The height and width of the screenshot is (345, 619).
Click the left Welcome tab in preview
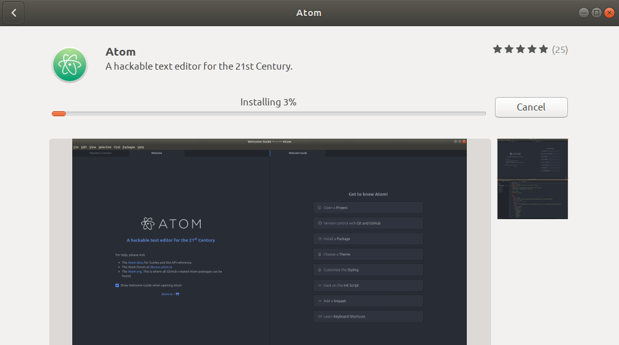[157, 153]
